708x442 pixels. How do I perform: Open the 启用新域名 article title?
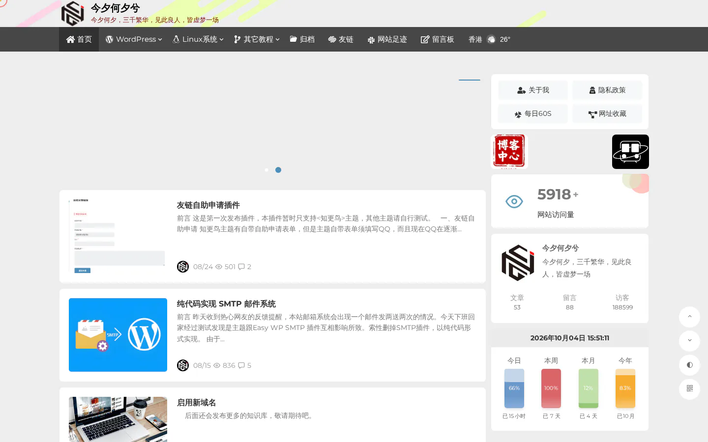coord(197,403)
